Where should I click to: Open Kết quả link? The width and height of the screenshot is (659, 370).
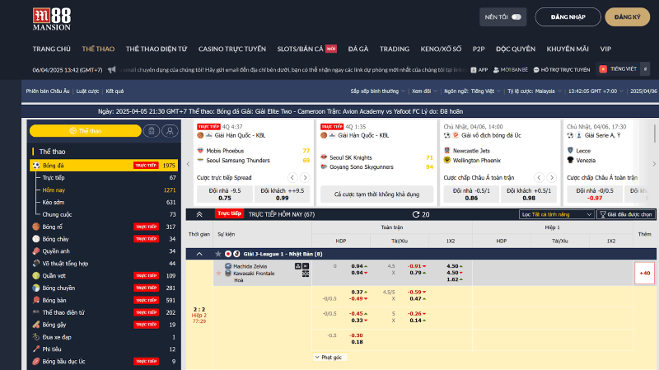click(x=115, y=91)
